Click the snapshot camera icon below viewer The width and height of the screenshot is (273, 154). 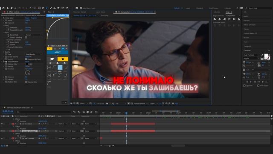click(x=107, y=104)
